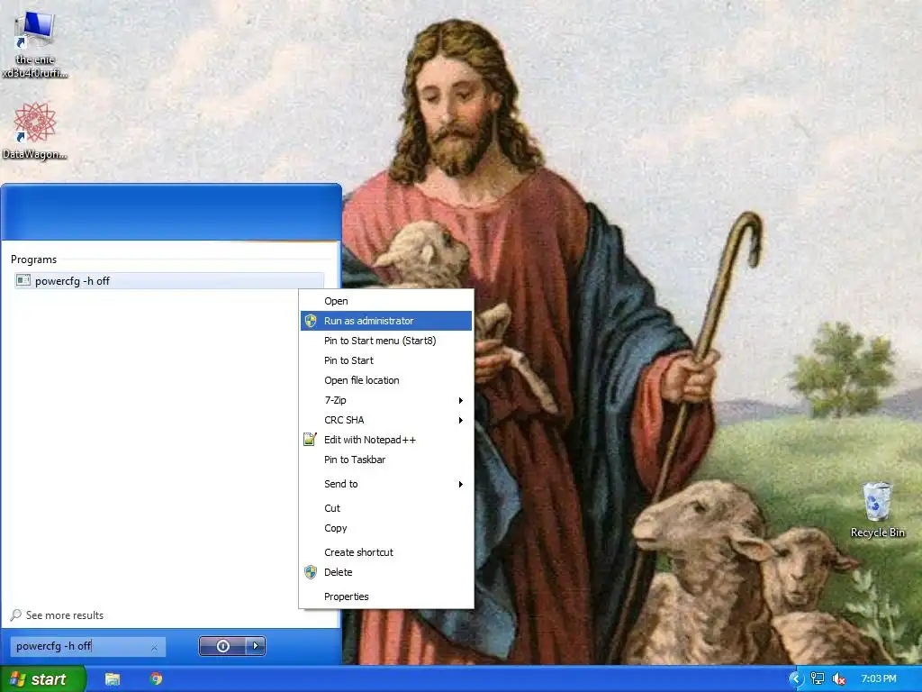
Task: Select the 'powercfg -h off' program result
Action: 168,281
